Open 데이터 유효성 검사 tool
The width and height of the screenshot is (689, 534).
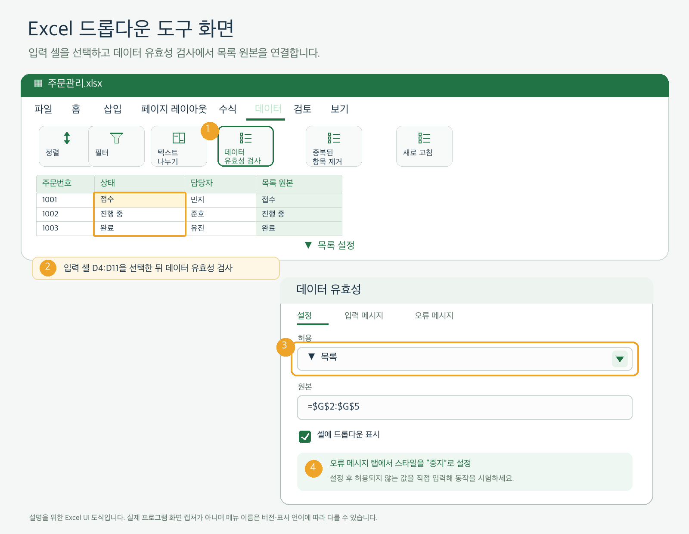[246, 146]
